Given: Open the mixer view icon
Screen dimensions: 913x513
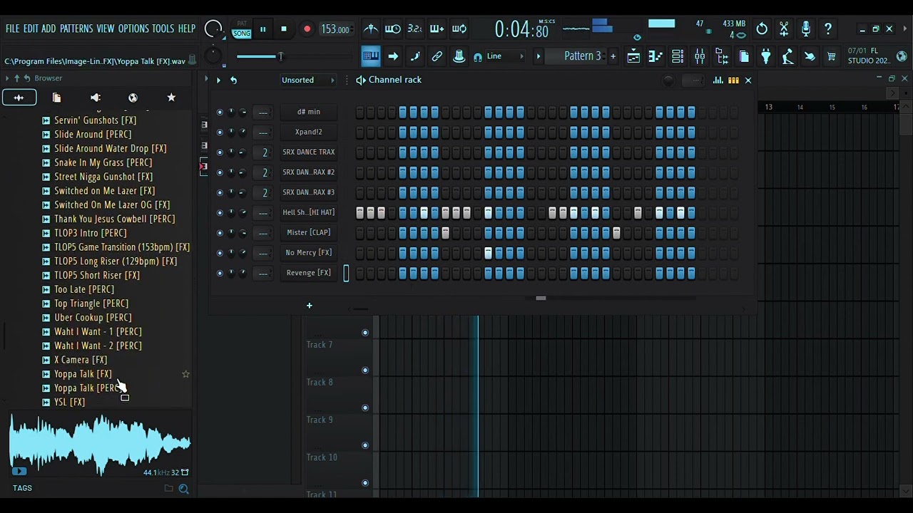Looking at the screenshot, I should [700, 57].
